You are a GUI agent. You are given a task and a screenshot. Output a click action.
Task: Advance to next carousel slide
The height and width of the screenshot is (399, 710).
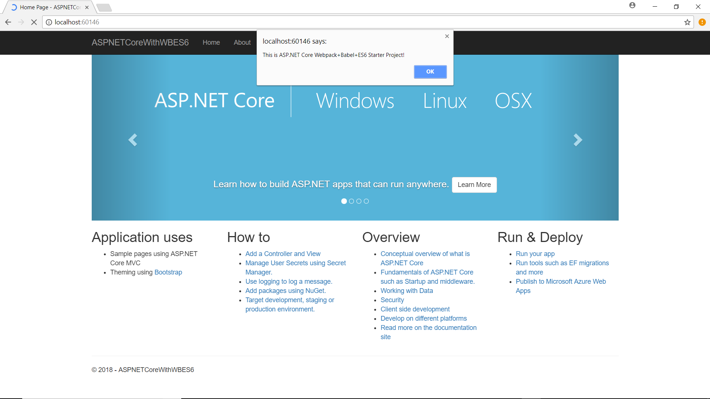tap(578, 140)
